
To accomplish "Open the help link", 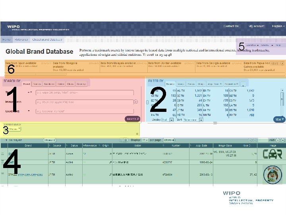I will coord(278,45).
